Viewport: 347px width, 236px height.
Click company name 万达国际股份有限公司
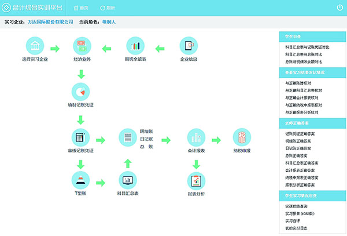click(x=50, y=21)
